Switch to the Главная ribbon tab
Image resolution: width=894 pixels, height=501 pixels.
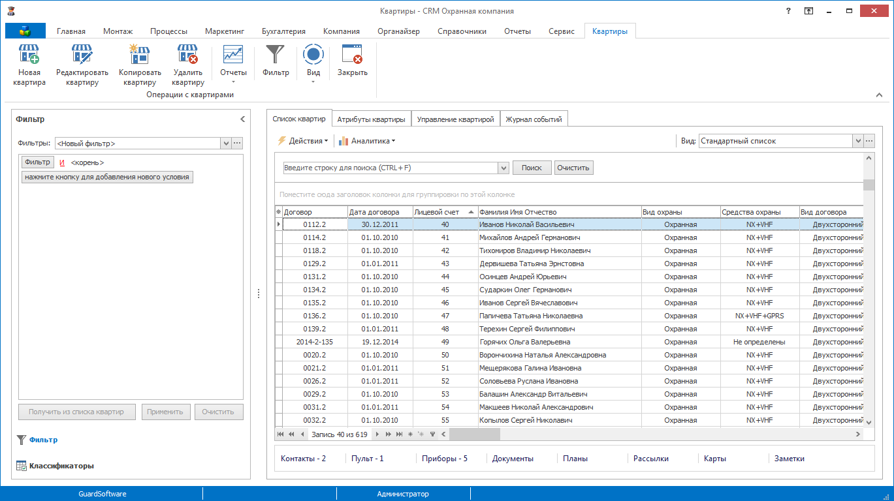click(71, 31)
